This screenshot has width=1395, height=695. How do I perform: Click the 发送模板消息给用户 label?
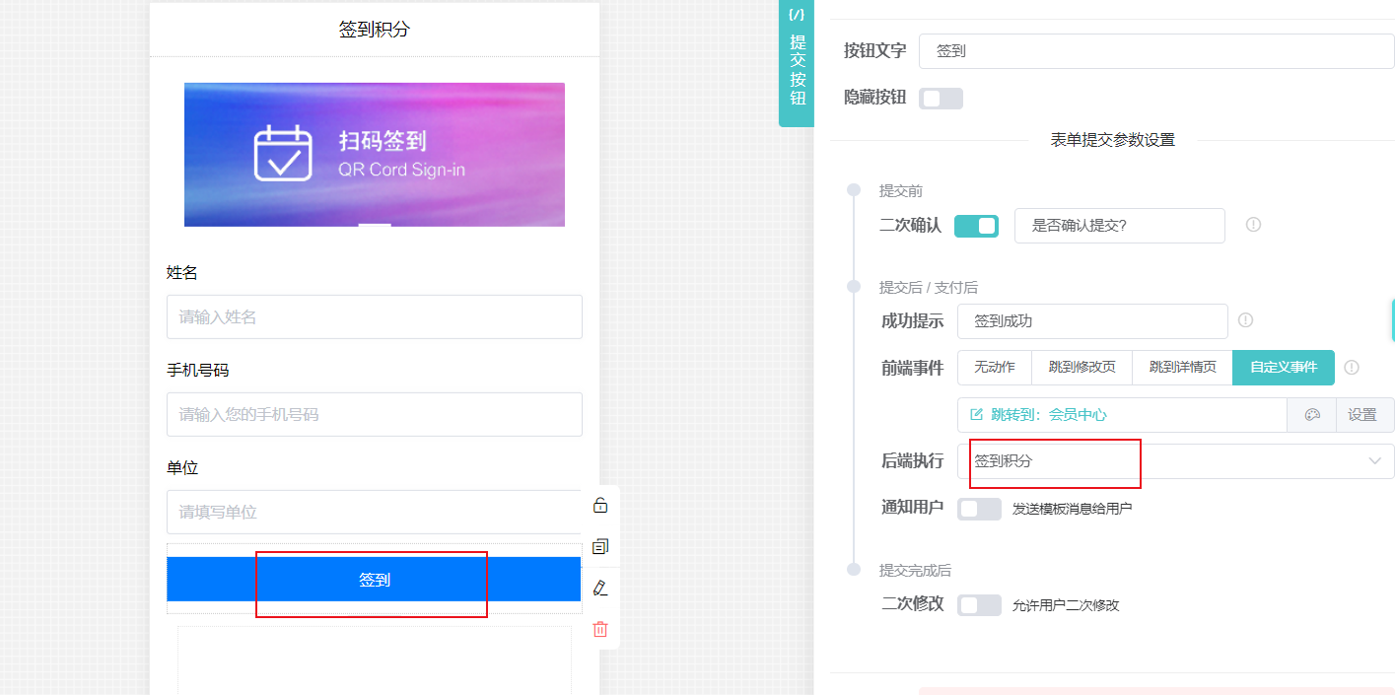(1072, 509)
